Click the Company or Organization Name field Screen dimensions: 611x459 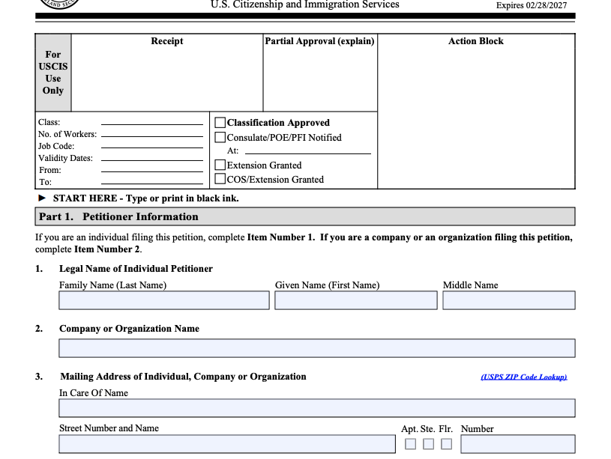tap(317, 348)
